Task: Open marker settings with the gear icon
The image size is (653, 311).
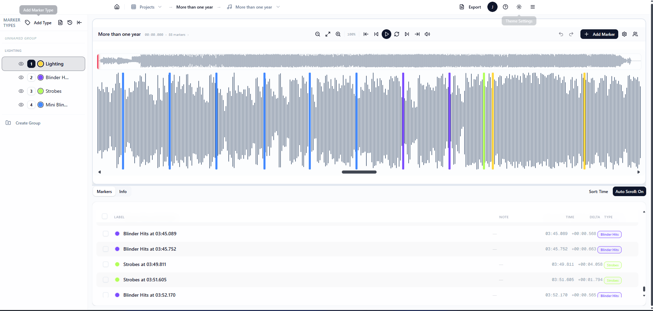Action: pos(624,34)
